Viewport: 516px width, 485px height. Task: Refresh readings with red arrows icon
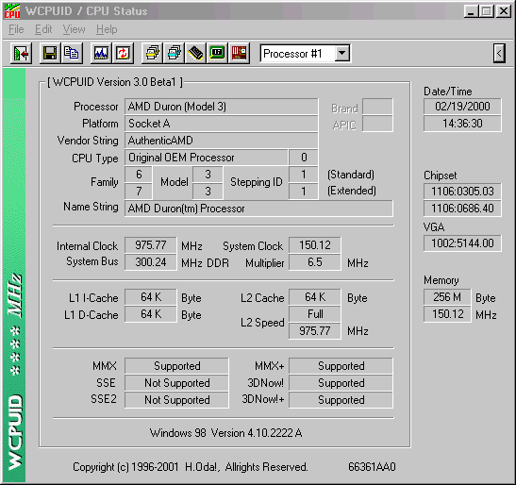point(123,53)
